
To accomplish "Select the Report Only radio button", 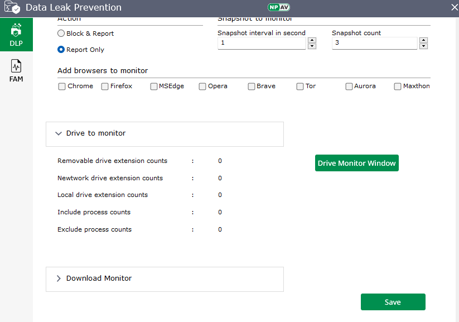I will pyautogui.click(x=61, y=50).
